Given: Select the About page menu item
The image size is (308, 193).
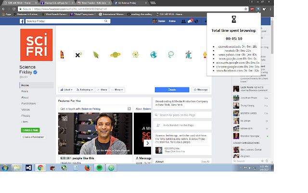Looking at the screenshot, I should click(x=25, y=97).
